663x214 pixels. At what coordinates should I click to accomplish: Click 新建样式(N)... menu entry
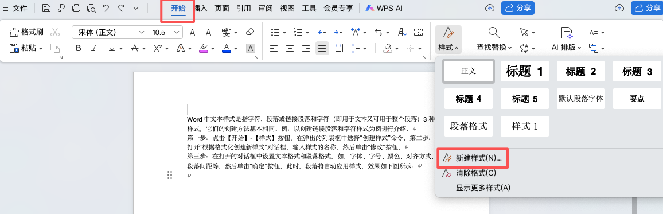click(x=472, y=158)
